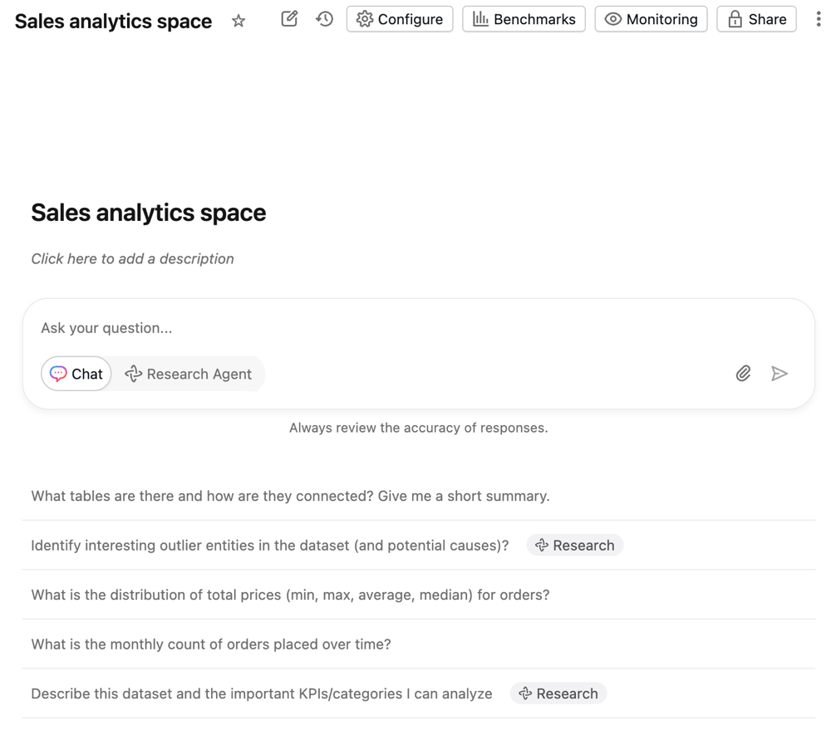Select the monthly count of orders question

point(211,644)
